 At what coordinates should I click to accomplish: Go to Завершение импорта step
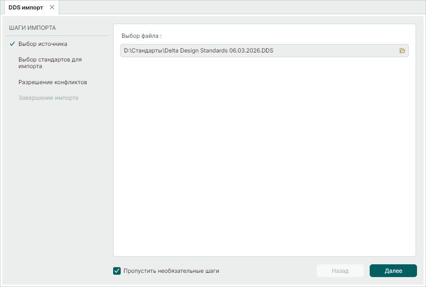point(48,98)
